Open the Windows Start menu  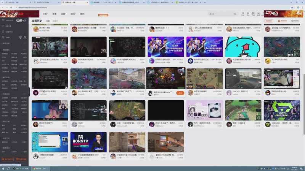[3, 169]
